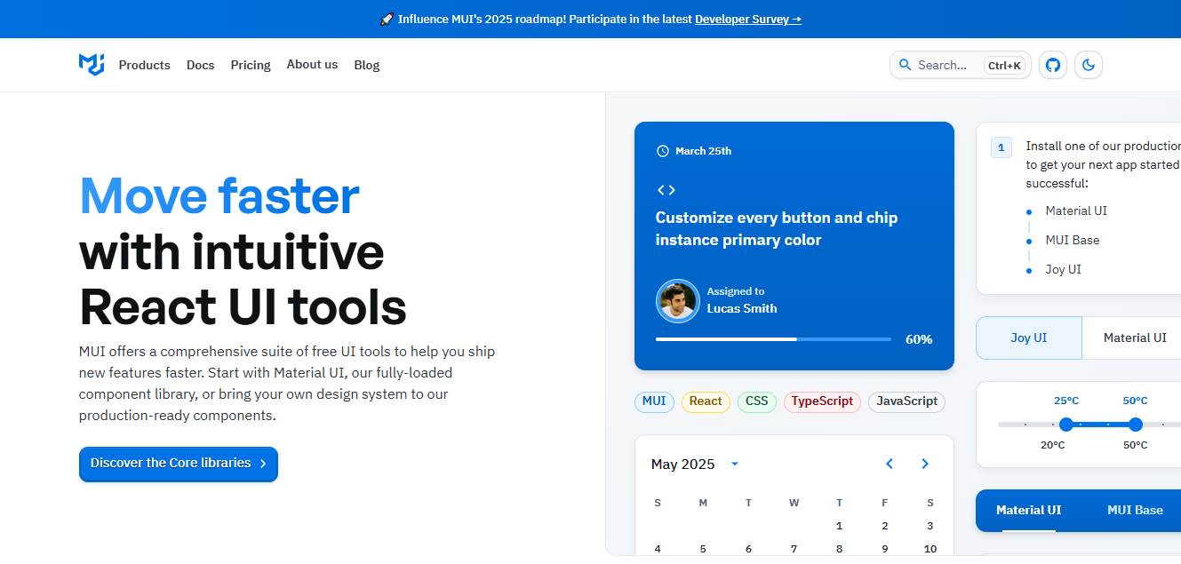Click the 60% progress bar on the blue card
The image size is (1181, 564).
[x=773, y=339]
